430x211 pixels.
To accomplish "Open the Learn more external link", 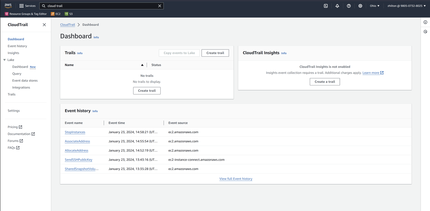I will (373, 73).
